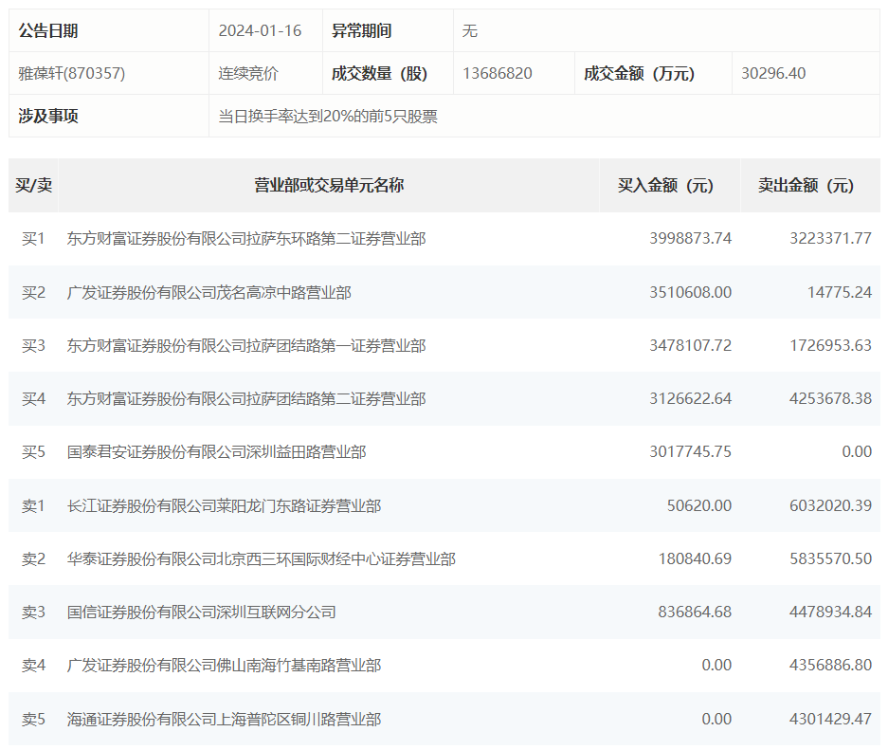
Task: Click the 0.00 buy amount in 卖4 row
Action: (716, 665)
